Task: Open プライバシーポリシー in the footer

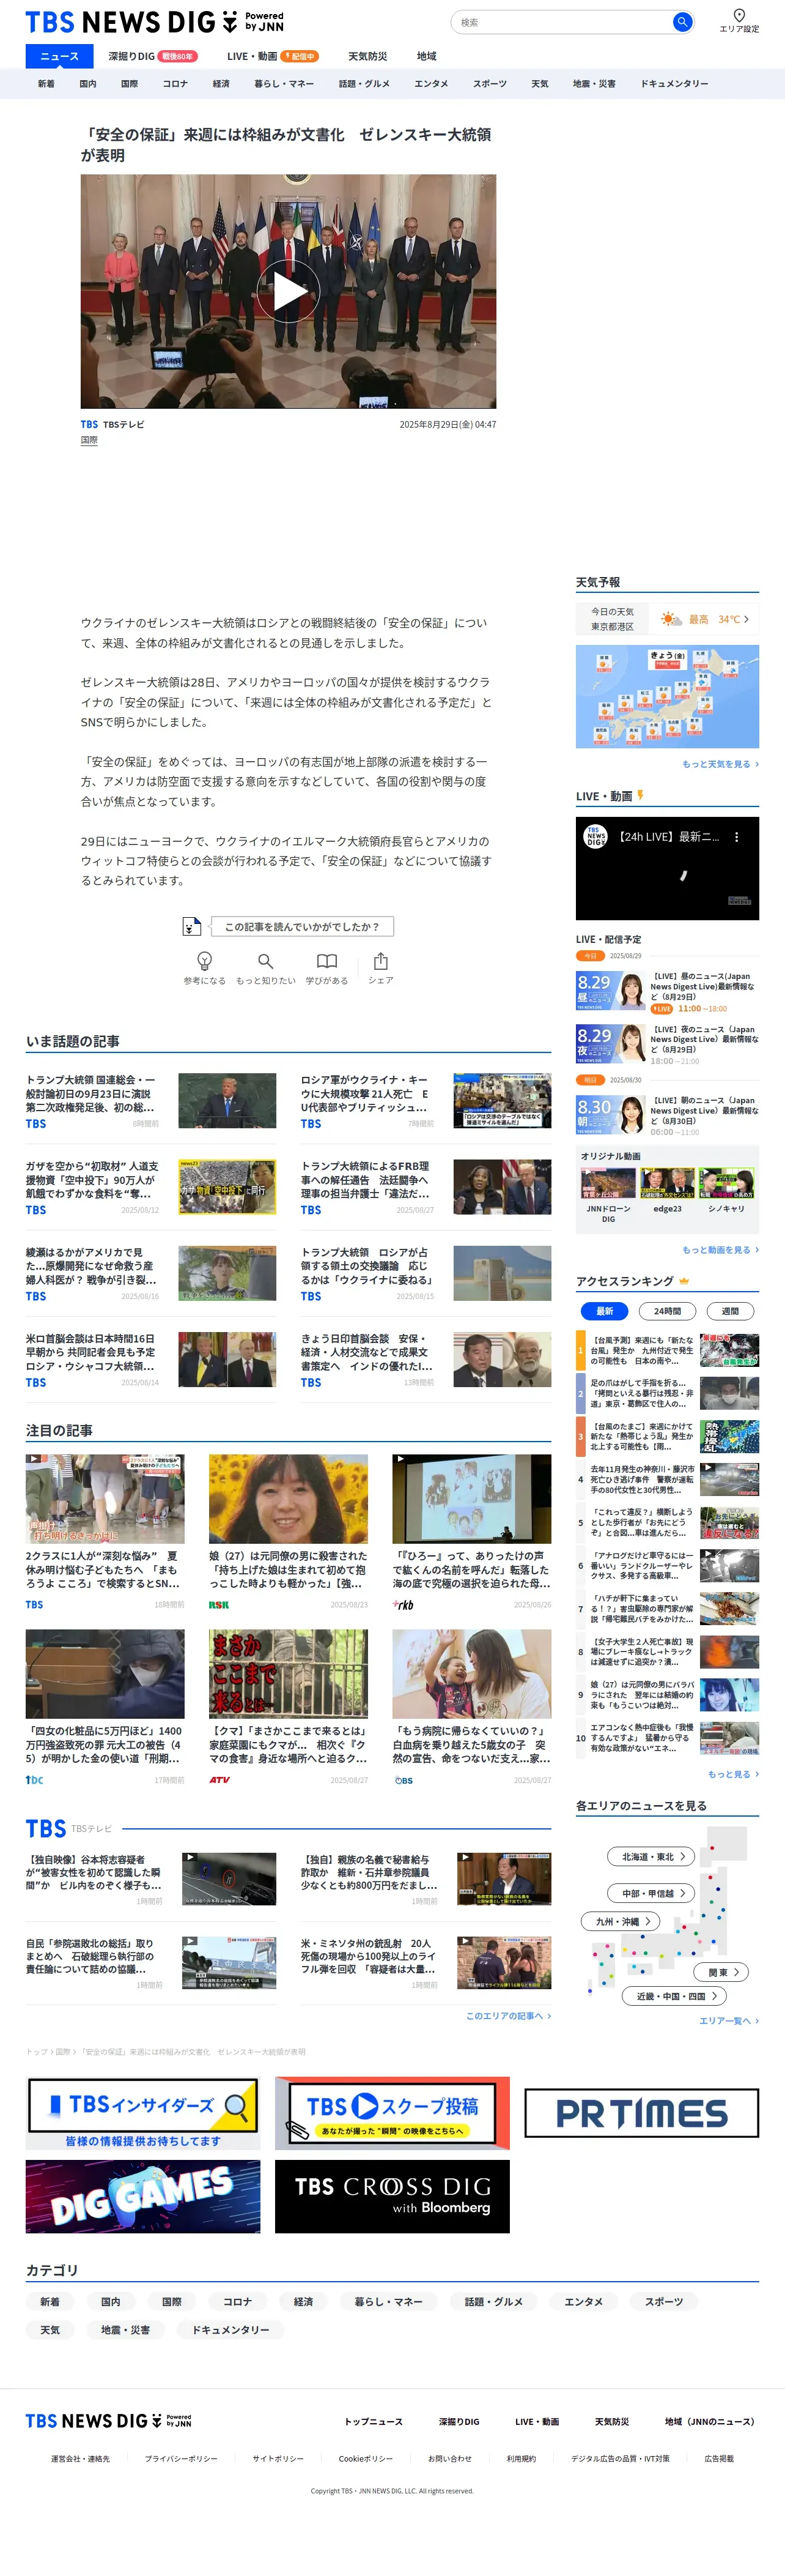Action: [x=181, y=2458]
